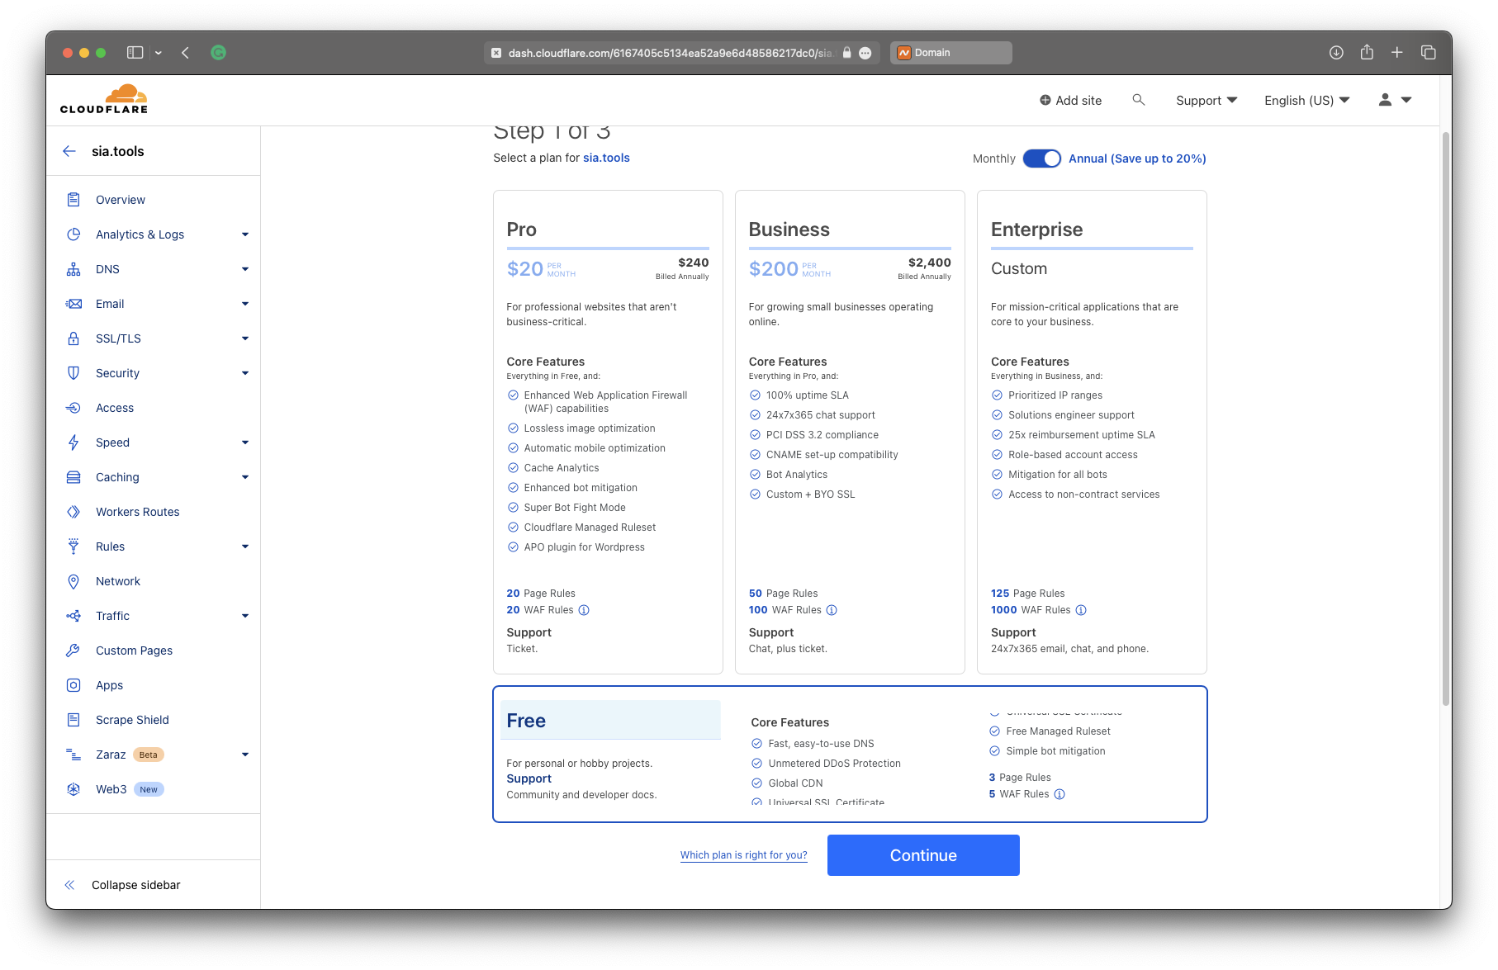Click the Safari downloads icon
This screenshot has height=970, width=1498.
1336,53
